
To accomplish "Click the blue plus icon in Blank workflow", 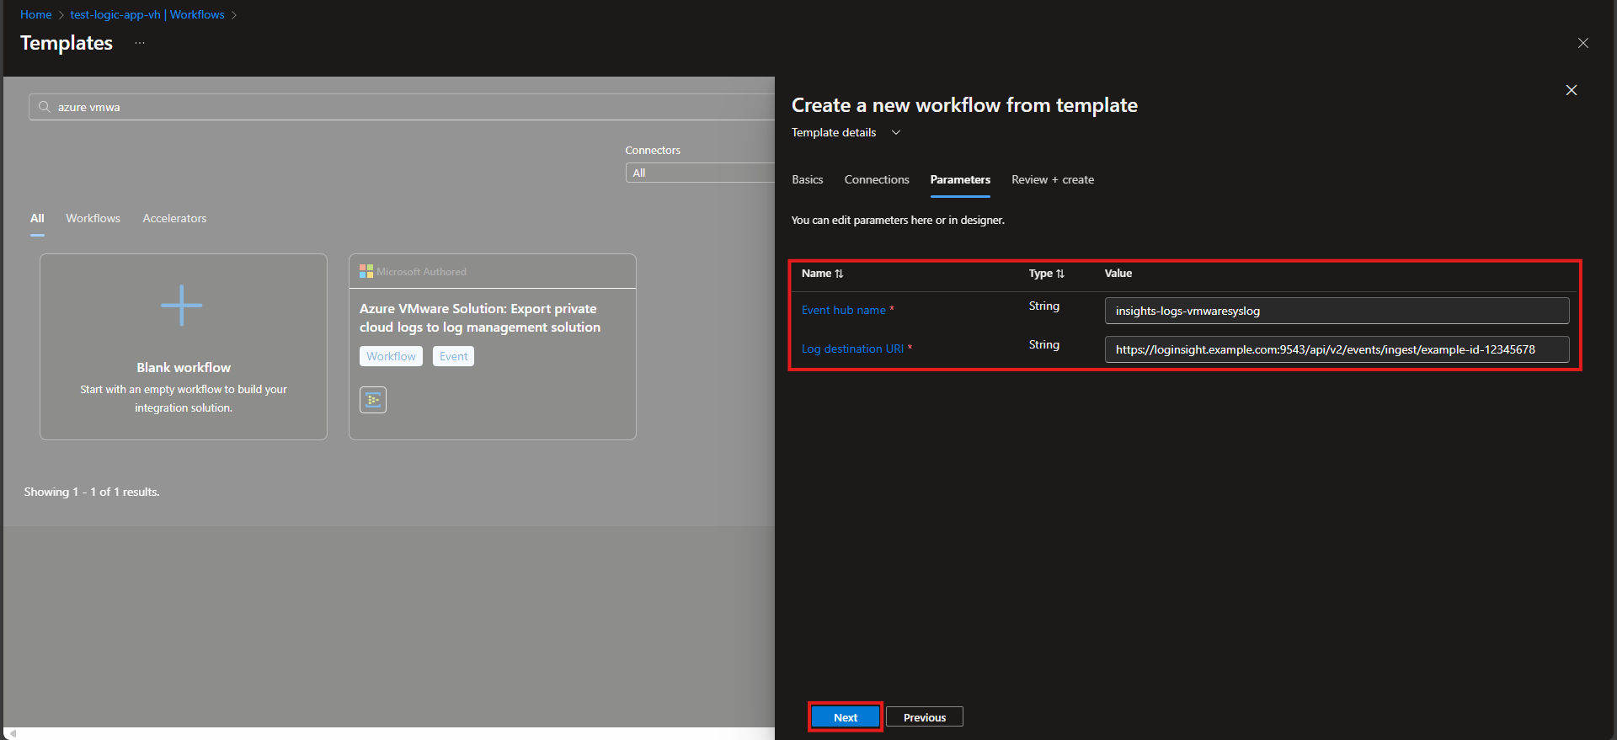I will [182, 305].
